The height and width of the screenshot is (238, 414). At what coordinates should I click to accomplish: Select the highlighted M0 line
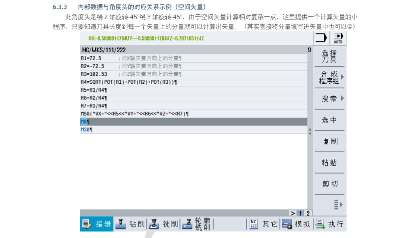point(193,122)
